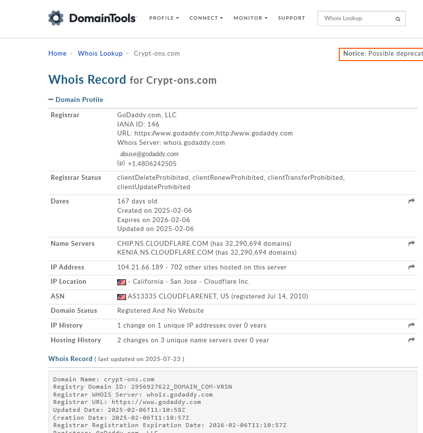Image resolution: width=423 pixels, height=433 pixels.
Task: Click the AS13335 CLOUDFLARENET ASN text
Action: click(178, 297)
